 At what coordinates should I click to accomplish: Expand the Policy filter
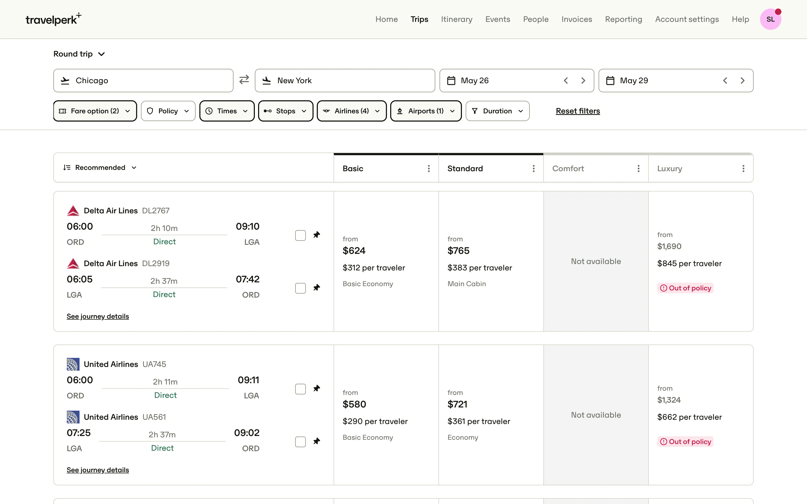[x=168, y=111]
